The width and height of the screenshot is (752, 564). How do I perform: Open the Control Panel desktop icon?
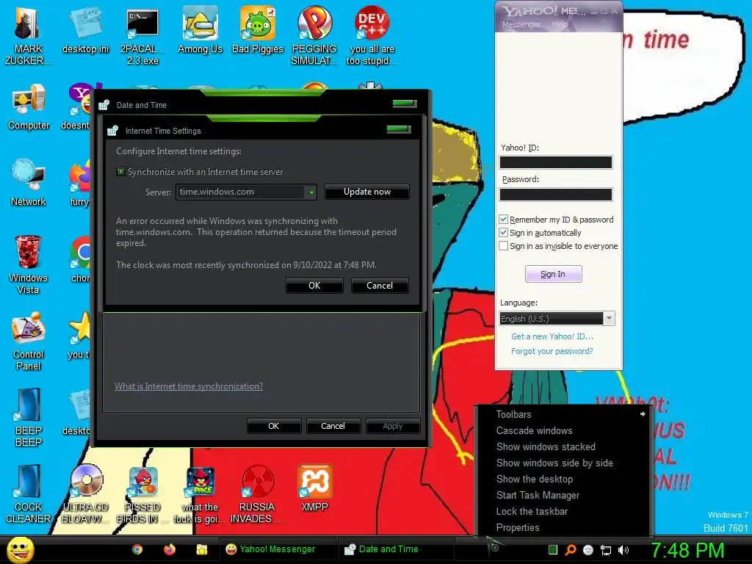29,341
